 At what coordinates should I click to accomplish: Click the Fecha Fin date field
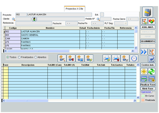coord(97,23)
